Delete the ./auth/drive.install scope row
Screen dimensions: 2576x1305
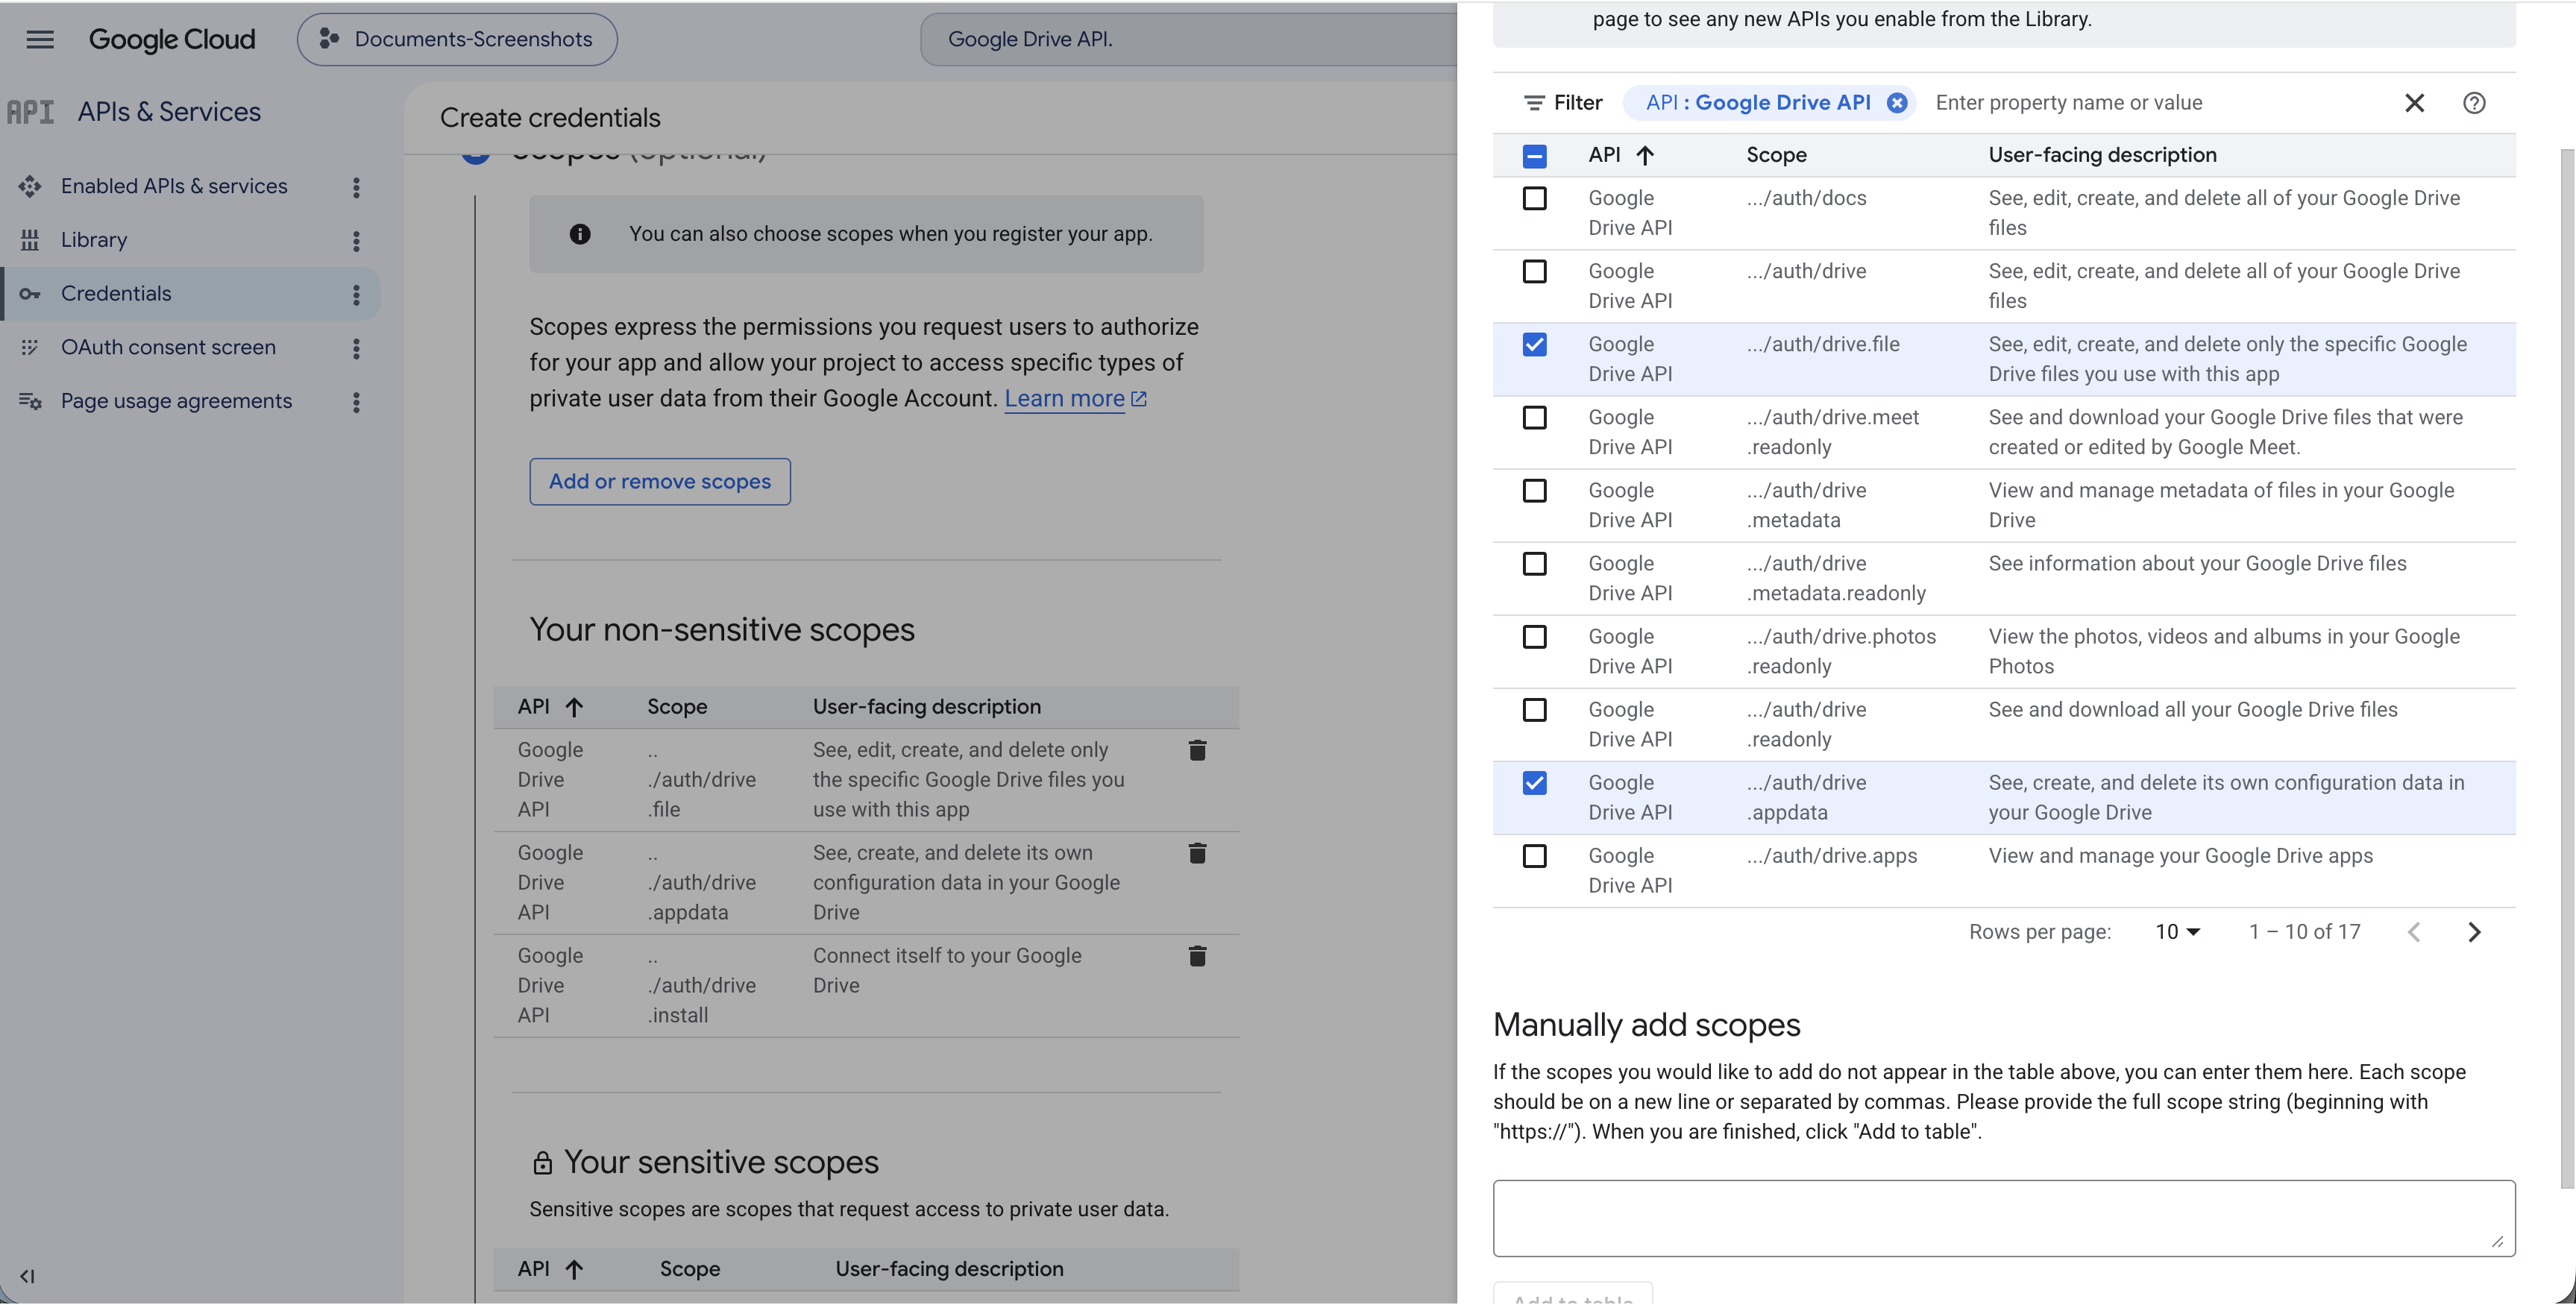(x=1197, y=956)
